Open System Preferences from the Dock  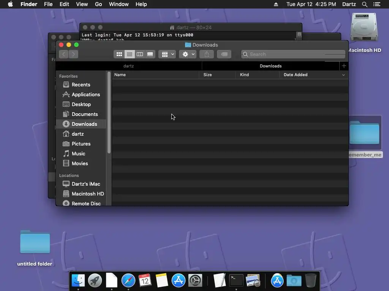tap(195, 281)
